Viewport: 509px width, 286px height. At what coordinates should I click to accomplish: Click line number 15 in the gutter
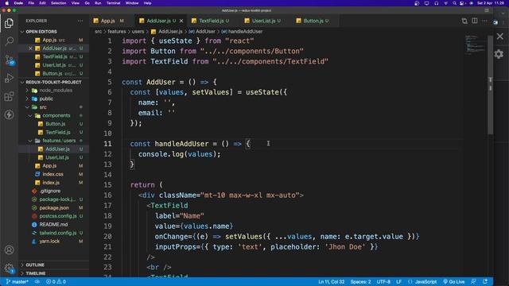tap(108, 185)
